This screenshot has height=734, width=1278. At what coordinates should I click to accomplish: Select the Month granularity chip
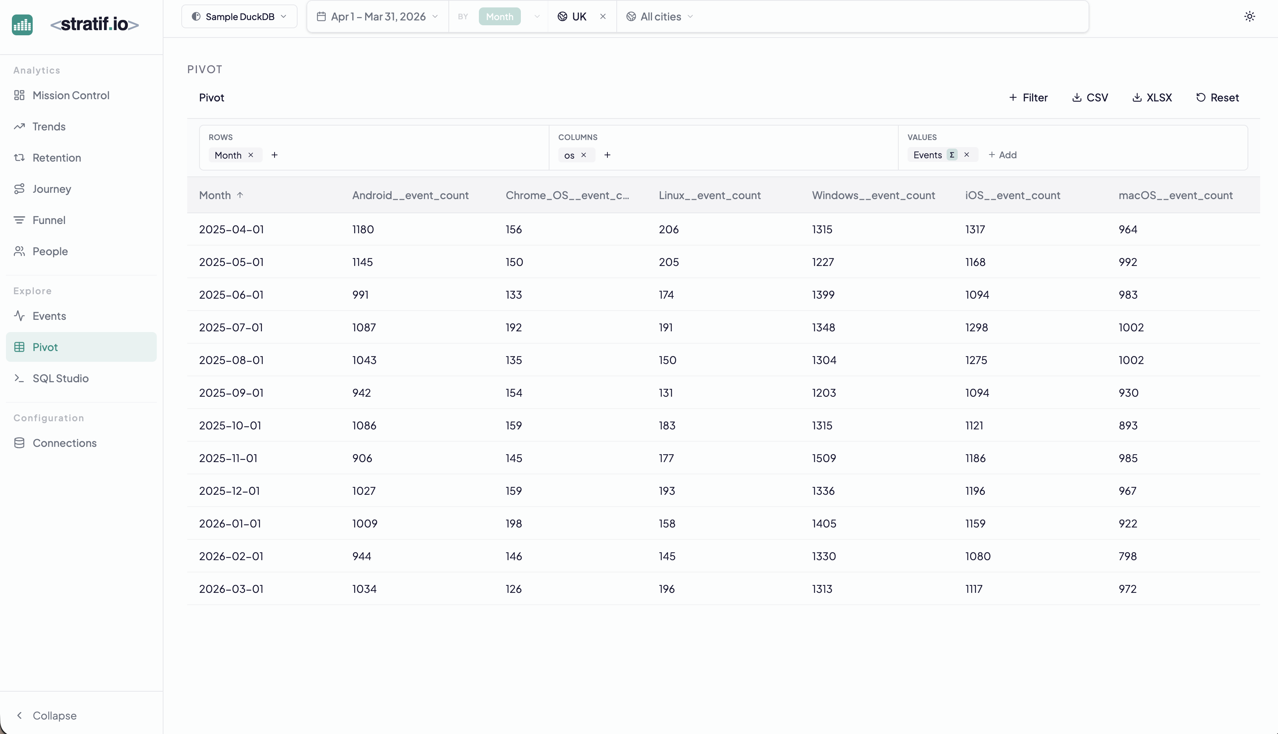point(499,17)
